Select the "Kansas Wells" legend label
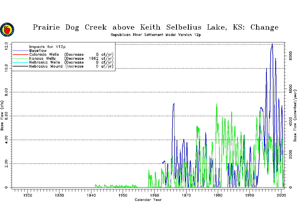Screen dimensions: 297x223 click(x=42, y=59)
